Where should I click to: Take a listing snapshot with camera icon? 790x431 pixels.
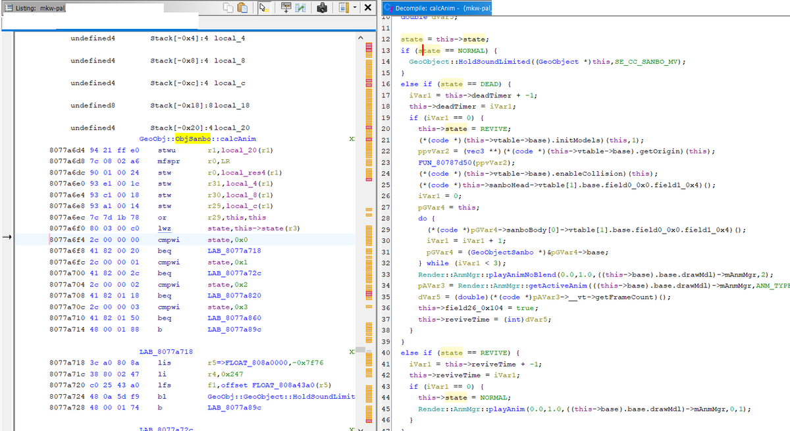click(322, 8)
